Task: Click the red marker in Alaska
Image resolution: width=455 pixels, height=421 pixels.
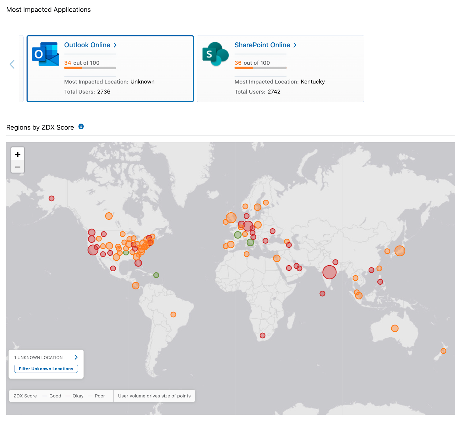Action: point(51,198)
